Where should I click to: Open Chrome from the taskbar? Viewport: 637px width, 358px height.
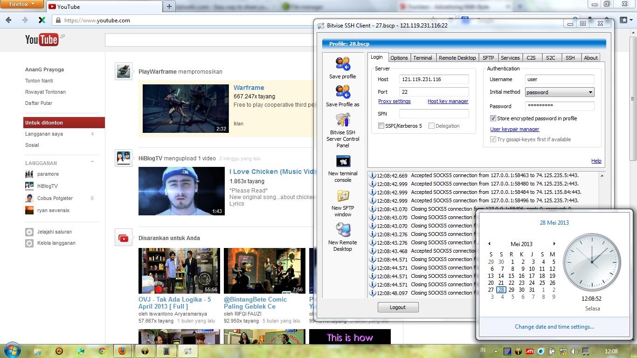click(102, 351)
